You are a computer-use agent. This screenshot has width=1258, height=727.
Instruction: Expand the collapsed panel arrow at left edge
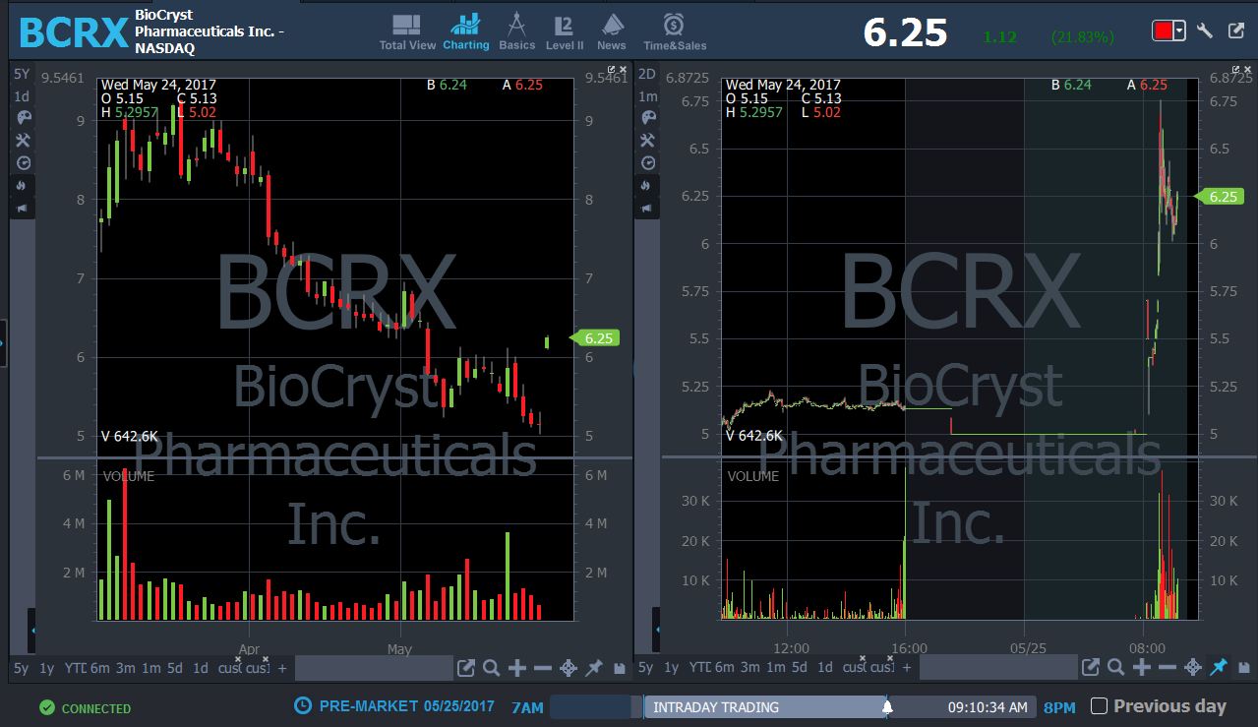click(x=3, y=343)
